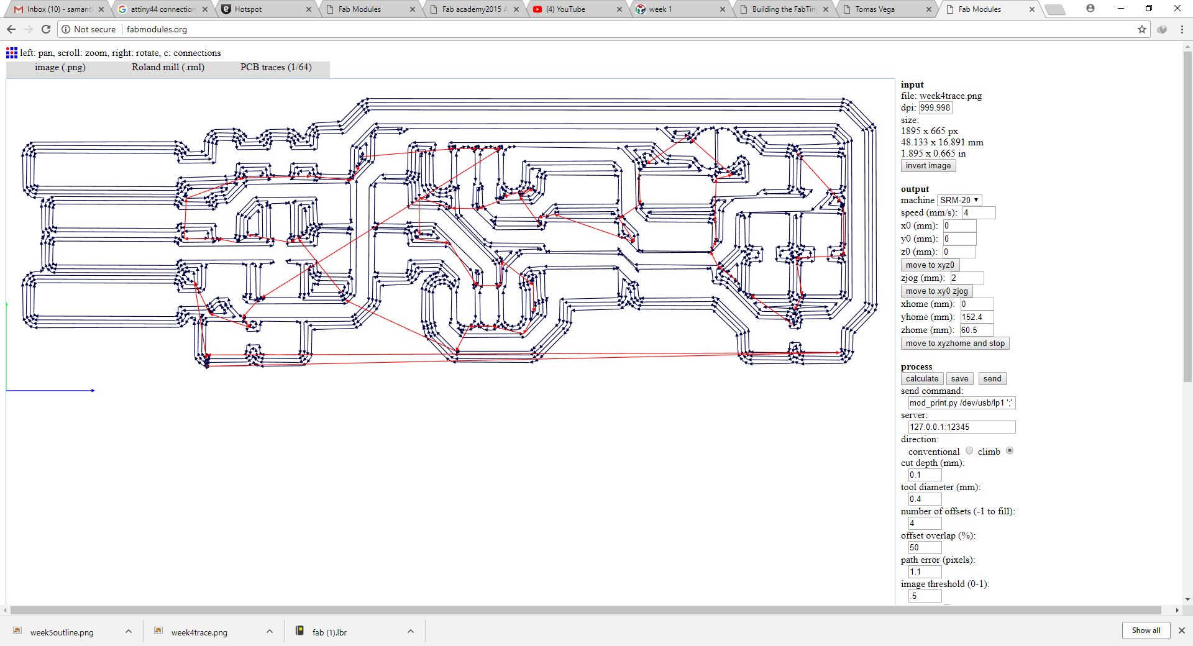Click the Gmail icon on the Inbox tab
This screenshot has width=1193, height=646.
point(19,9)
